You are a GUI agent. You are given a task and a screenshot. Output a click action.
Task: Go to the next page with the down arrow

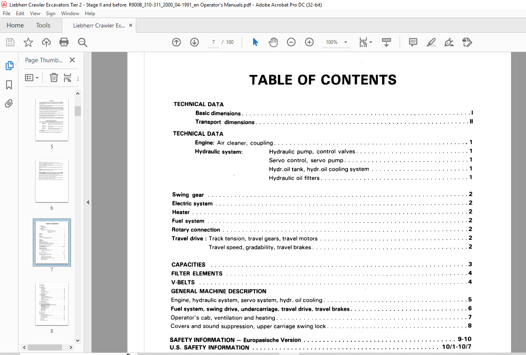click(x=194, y=42)
